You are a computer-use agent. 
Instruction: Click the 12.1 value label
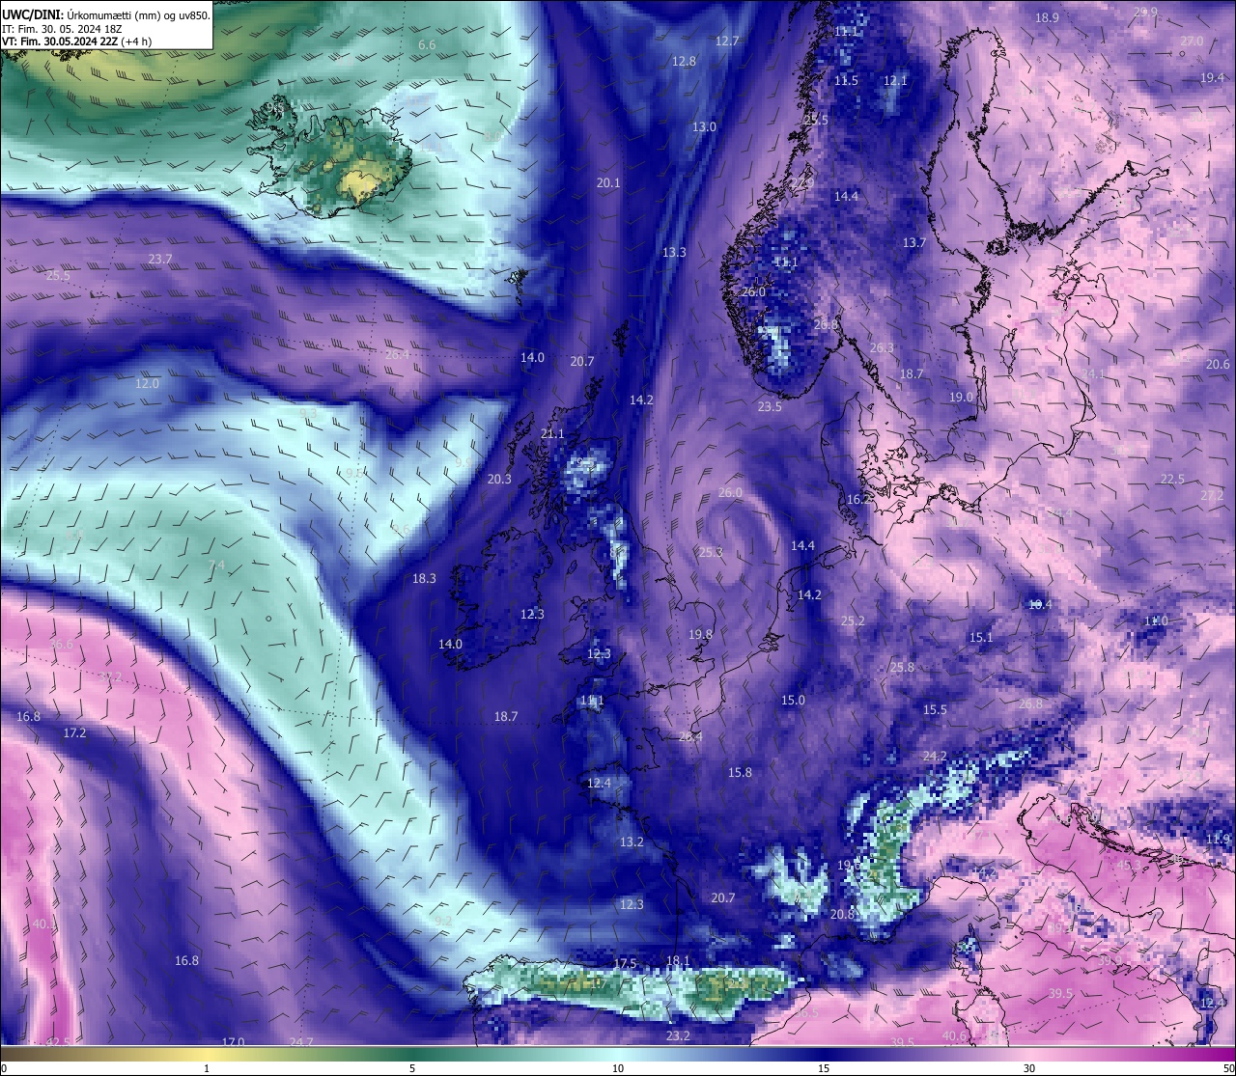pos(896,81)
